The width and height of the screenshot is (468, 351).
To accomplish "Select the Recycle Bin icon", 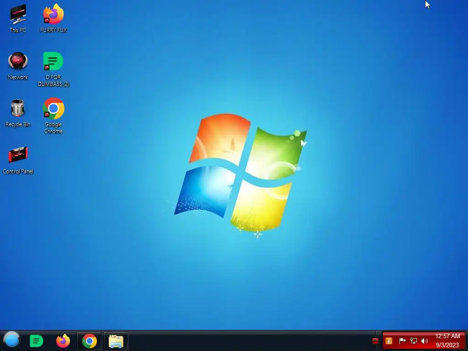I will tap(18, 113).
